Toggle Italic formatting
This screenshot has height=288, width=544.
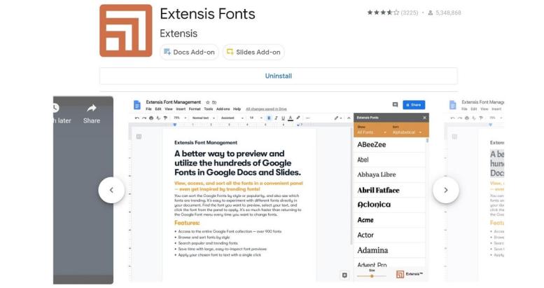(276, 118)
